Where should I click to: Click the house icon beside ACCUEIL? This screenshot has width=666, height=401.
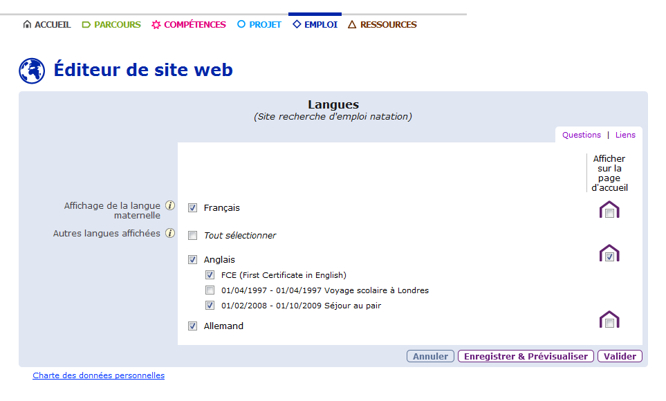click(27, 24)
